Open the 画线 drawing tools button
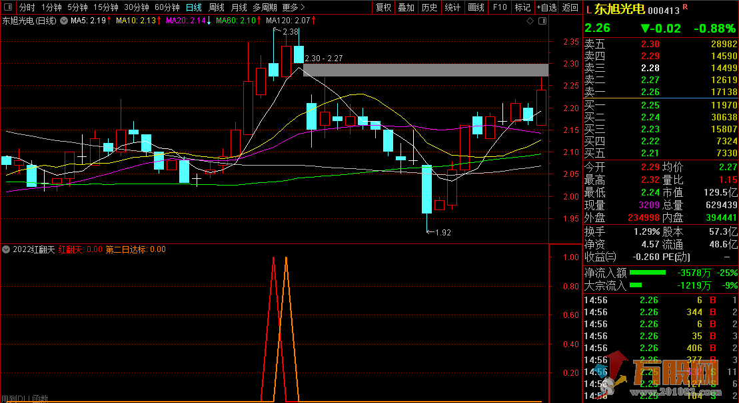The height and width of the screenshot is (403, 739). (x=476, y=7)
